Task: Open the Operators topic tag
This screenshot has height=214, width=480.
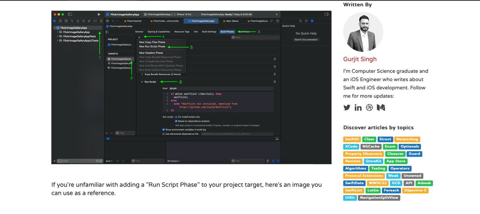Action: point(400,169)
